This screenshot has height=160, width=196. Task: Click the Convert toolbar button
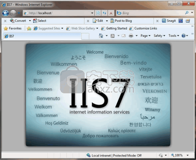click(18, 21)
